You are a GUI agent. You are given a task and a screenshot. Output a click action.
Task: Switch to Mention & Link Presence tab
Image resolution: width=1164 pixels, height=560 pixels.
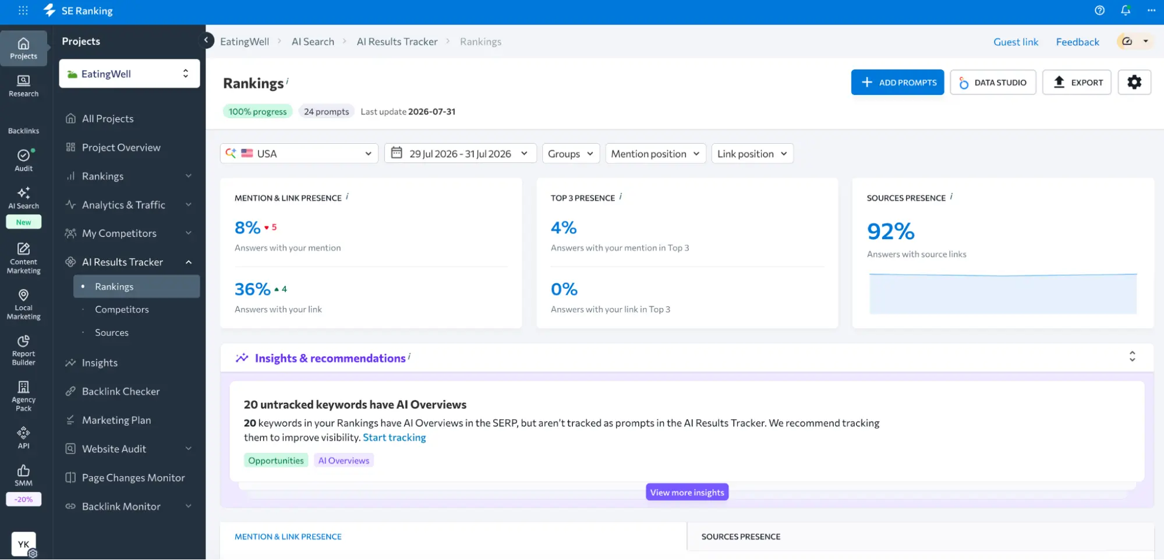[x=288, y=537]
